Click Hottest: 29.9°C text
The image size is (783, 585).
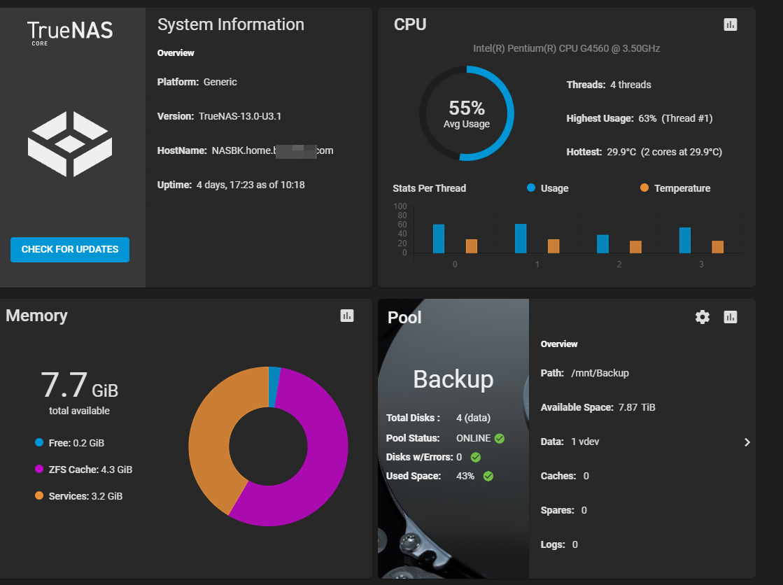click(x=644, y=152)
